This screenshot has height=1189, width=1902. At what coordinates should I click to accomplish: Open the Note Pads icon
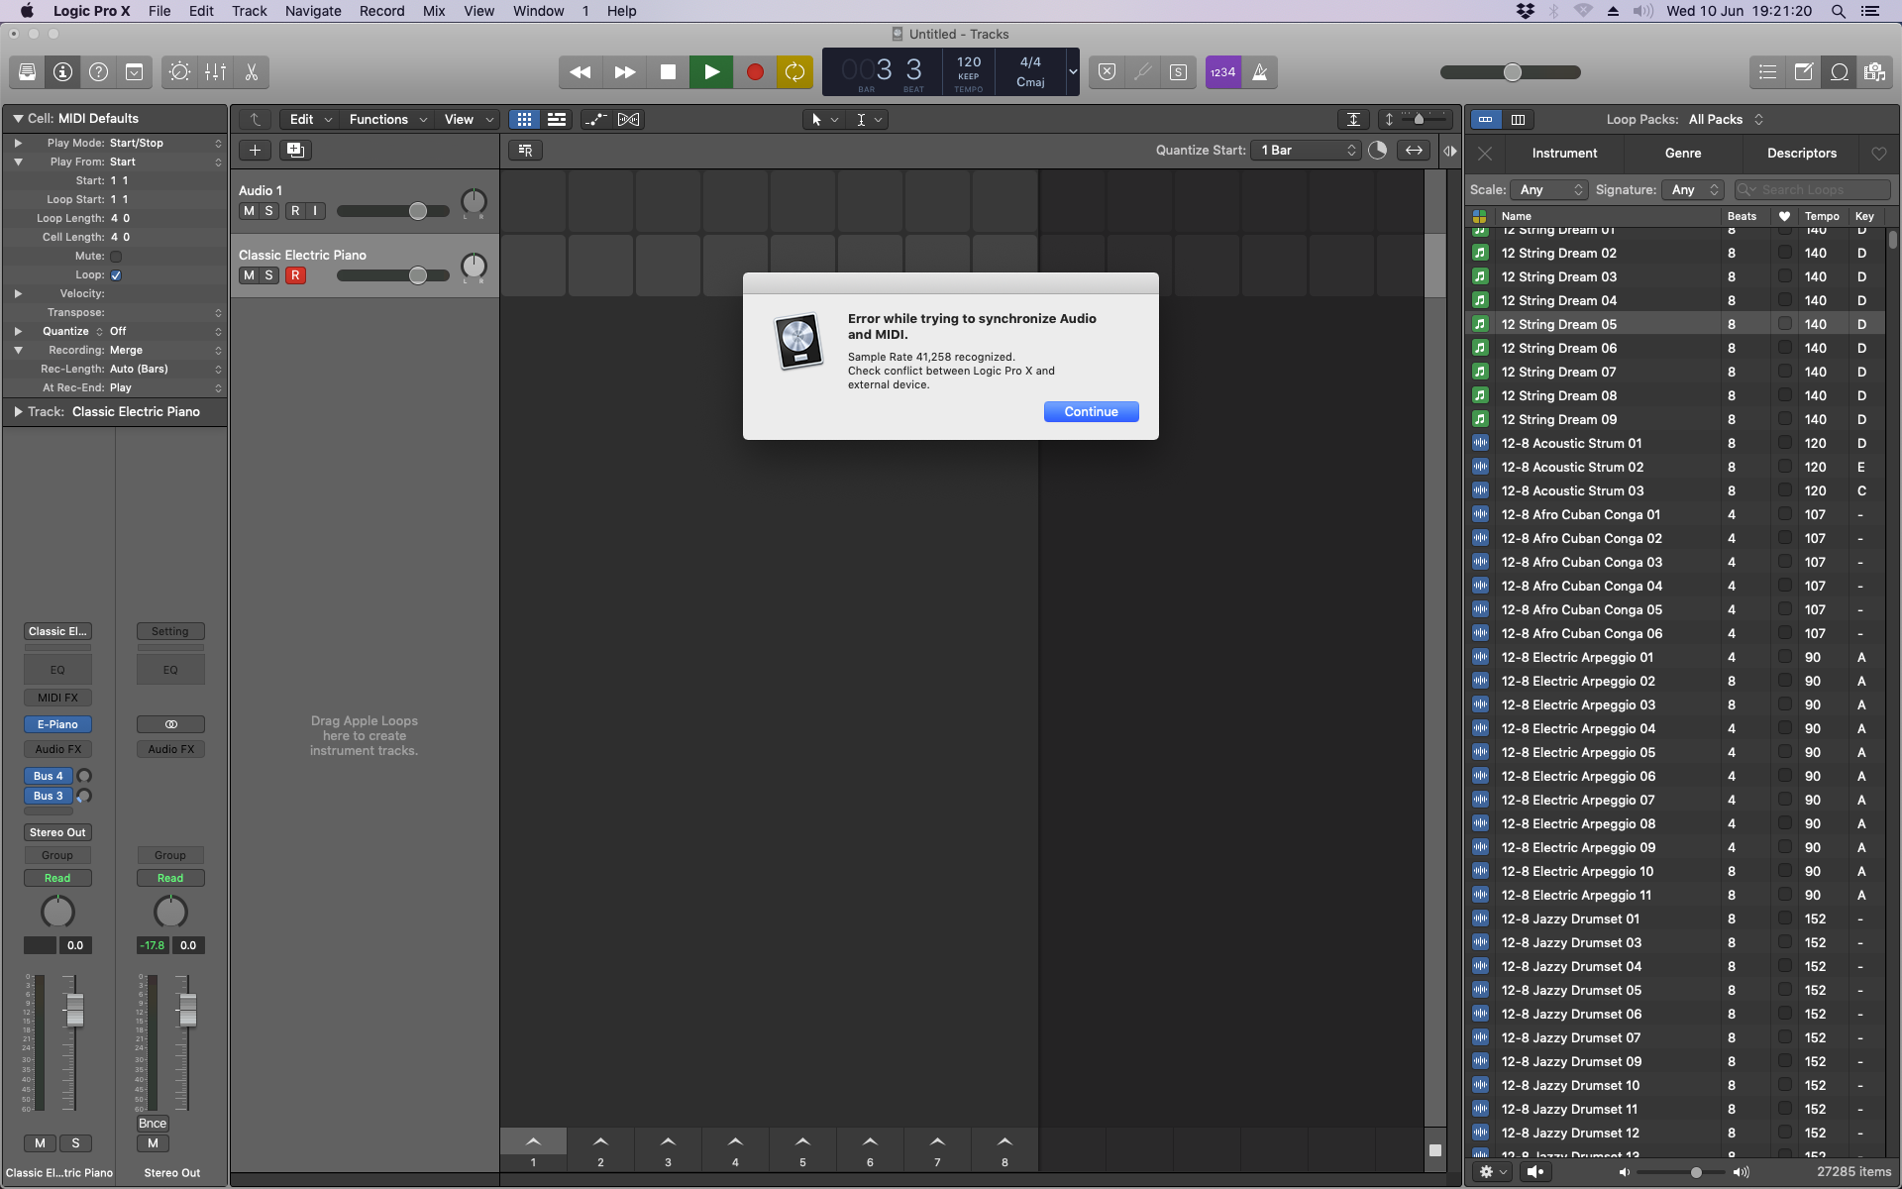point(1803,72)
